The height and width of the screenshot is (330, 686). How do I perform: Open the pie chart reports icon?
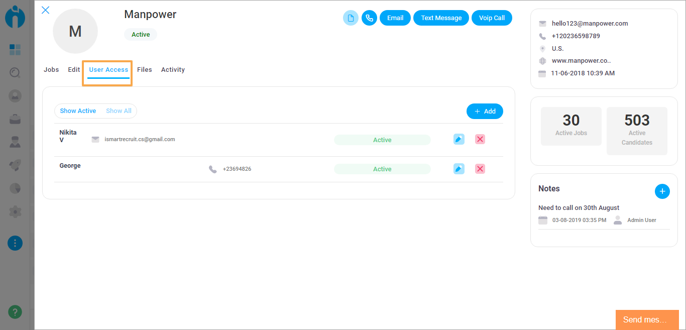click(x=15, y=188)
